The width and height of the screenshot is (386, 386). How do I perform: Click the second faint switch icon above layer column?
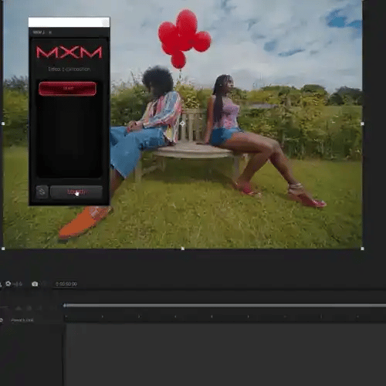[x=29, y=308]
